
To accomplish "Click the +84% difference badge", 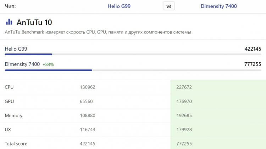I will pyautogui.click(x=48, y=64).
